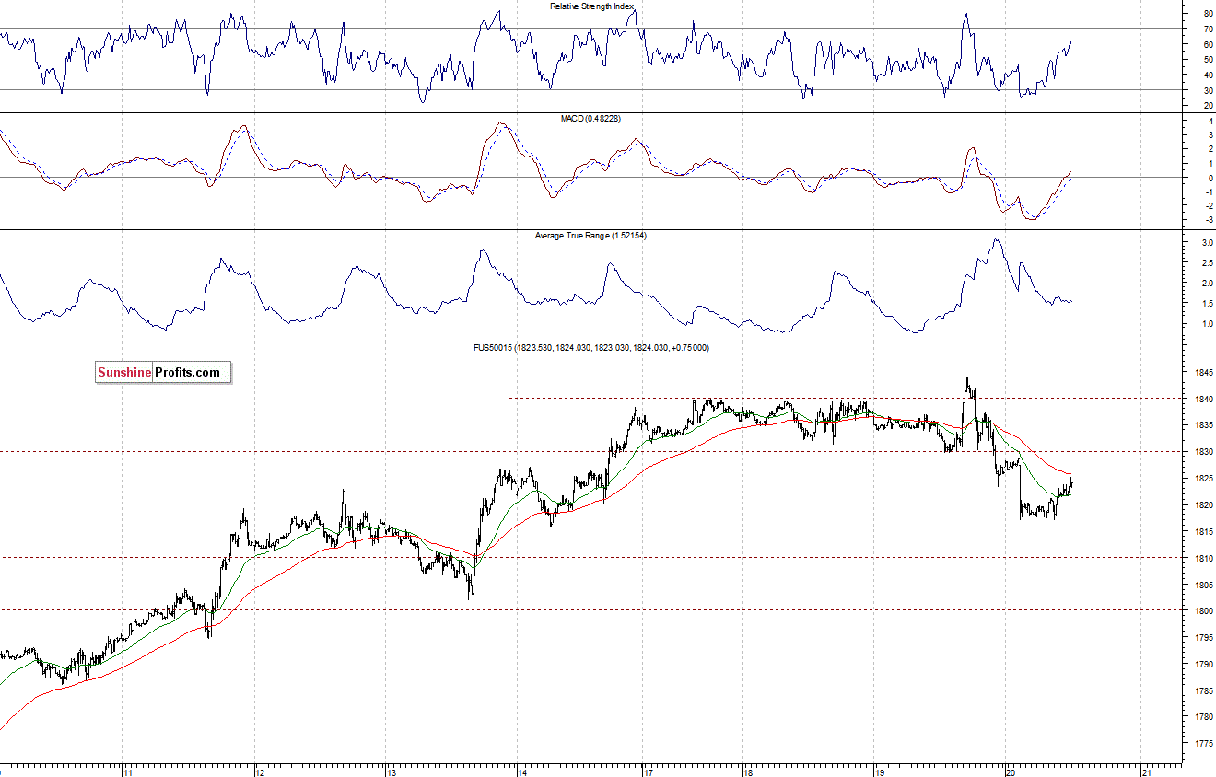Click the 3.0 label on ATR axis
The width and height of the screenshot is (1216, 777).
(1207, 243)
